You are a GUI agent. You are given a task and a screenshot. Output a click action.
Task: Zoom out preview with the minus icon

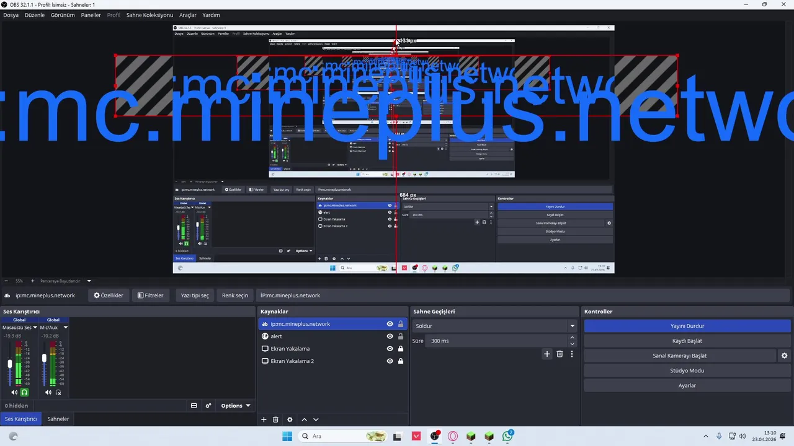coord(6,281)
